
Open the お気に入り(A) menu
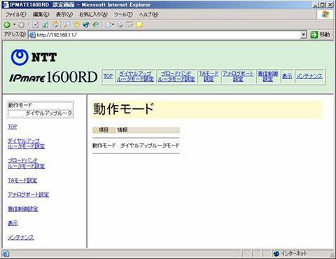[x=93, y=15]
